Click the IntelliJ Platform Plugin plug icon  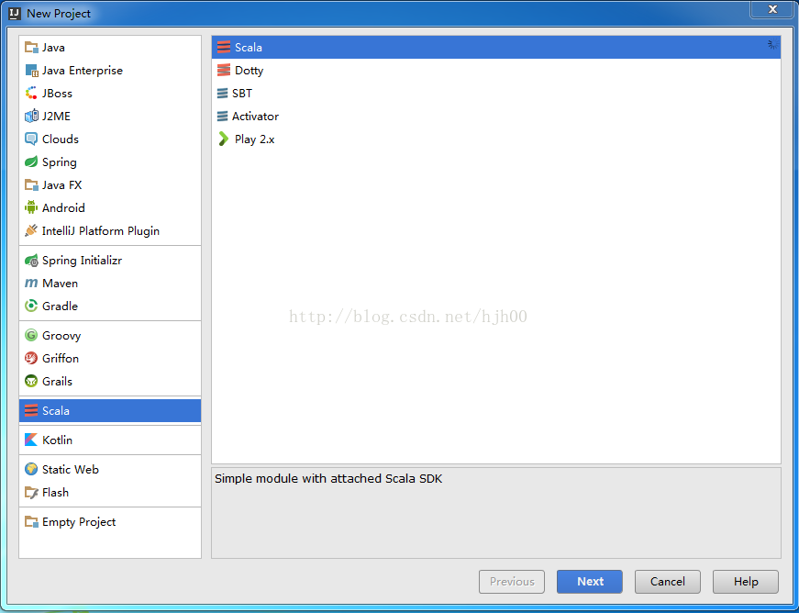click(x=31, y=231)
